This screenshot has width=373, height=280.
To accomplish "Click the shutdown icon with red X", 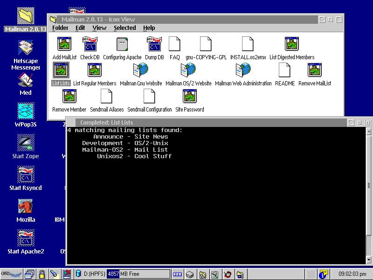I will tap(67, 274).
